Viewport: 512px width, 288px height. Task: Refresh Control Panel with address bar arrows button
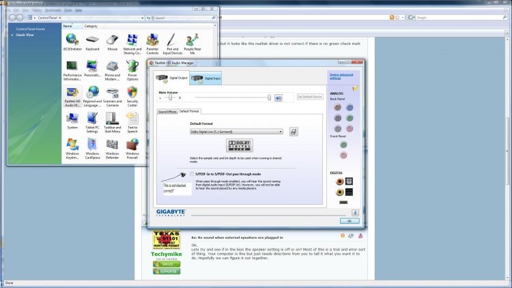click(x=149, y=18)
